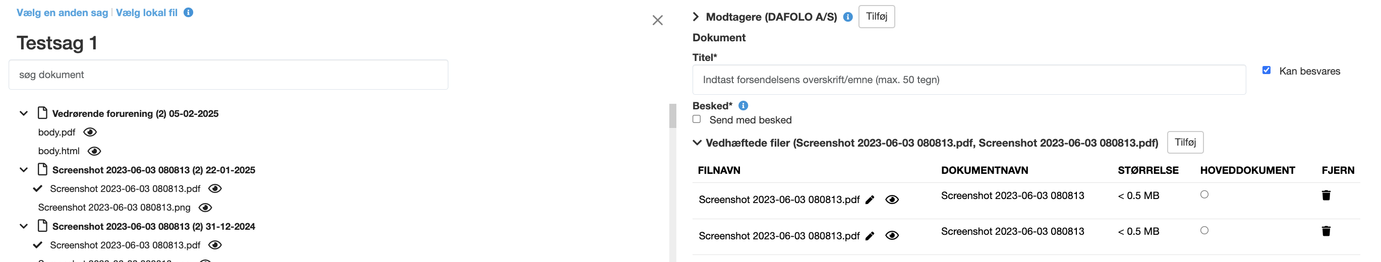Edit first attached file name with pencil
The width and height of the screenshot is (1381, 262).
tap(870, 200)
